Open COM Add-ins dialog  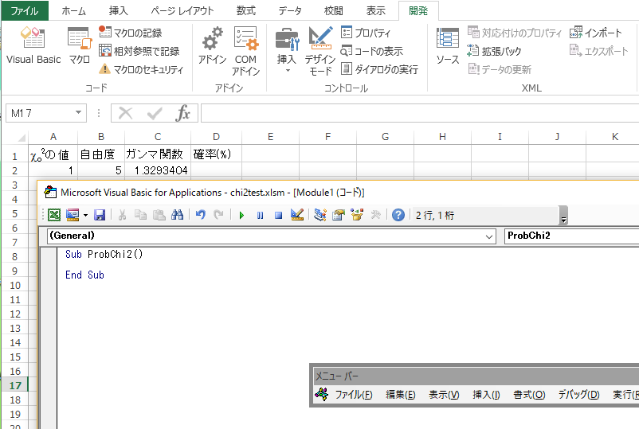click(x=245, y=50)
